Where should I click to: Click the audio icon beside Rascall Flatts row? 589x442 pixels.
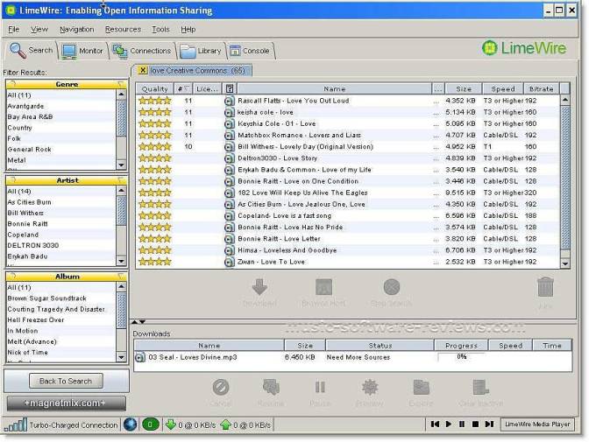click(229, 101)
